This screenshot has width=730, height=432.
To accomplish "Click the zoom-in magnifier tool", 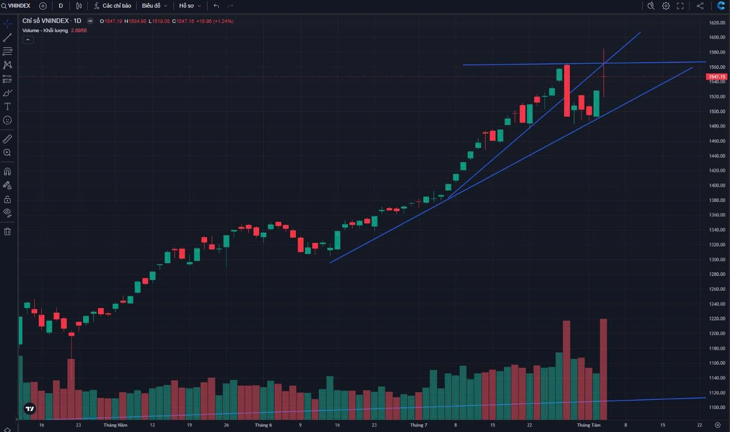I will [7, 153].
